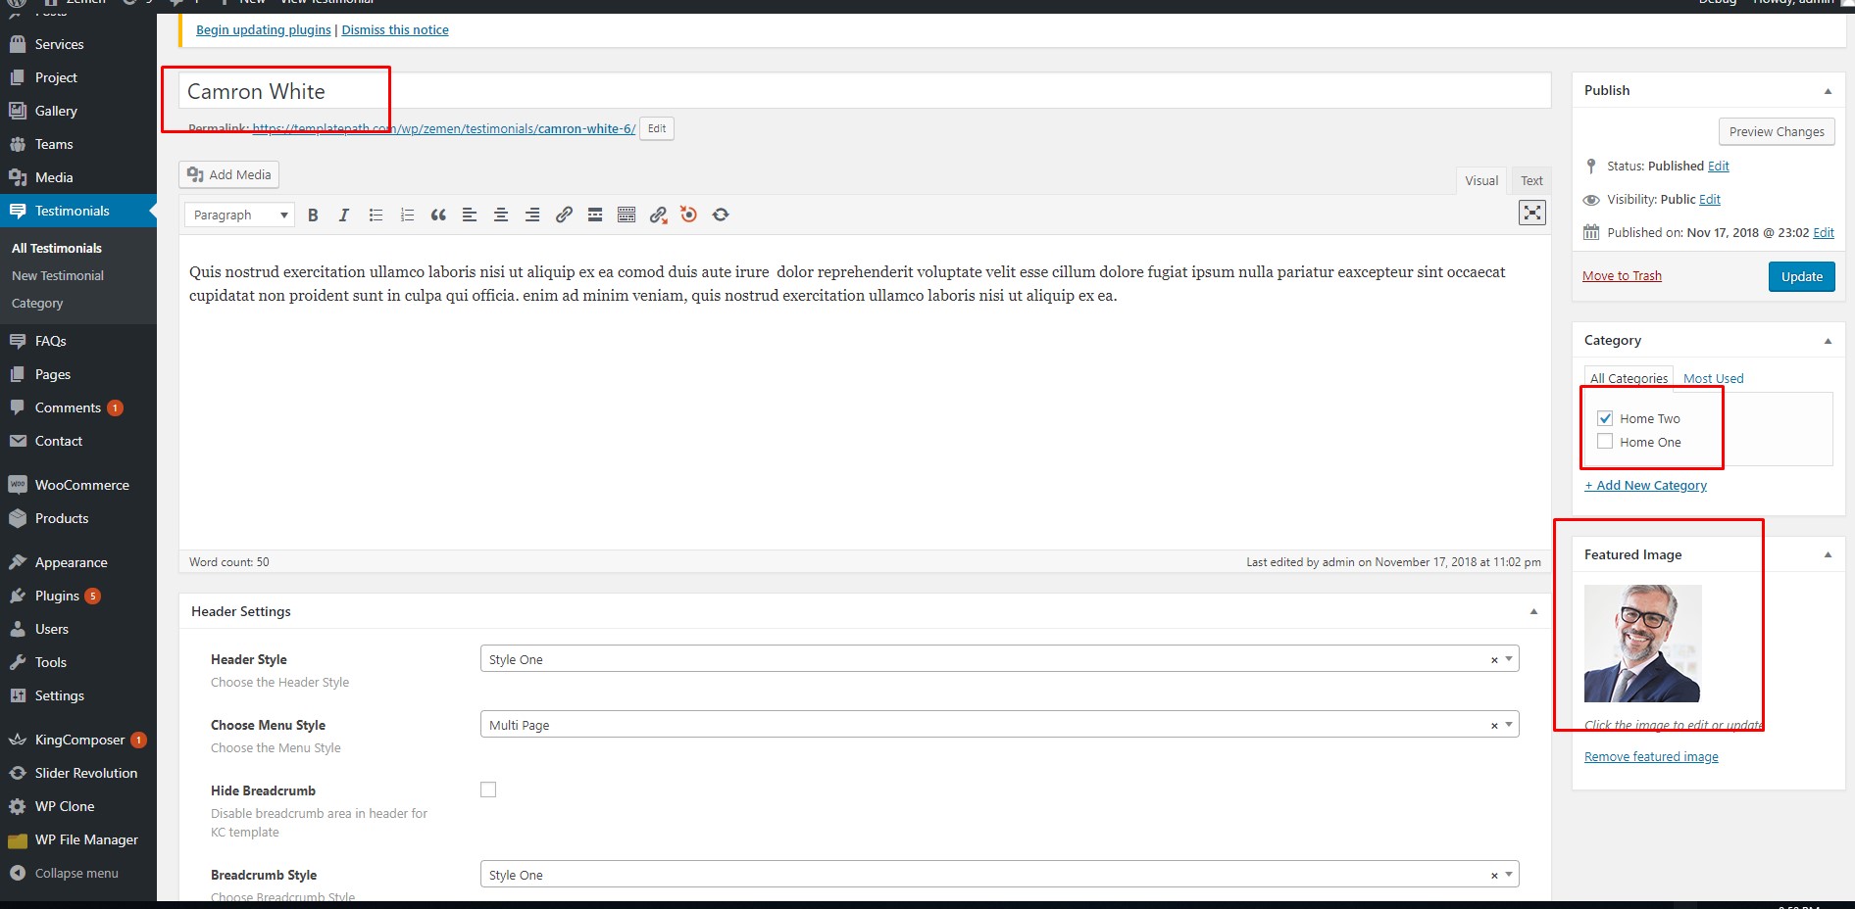Toggle bold formatting in the editor toolbar
The width and height of the screenshot is (1855, 909).
coord(313,215)
